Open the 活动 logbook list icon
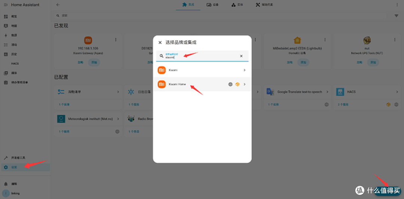 [6, 45]
